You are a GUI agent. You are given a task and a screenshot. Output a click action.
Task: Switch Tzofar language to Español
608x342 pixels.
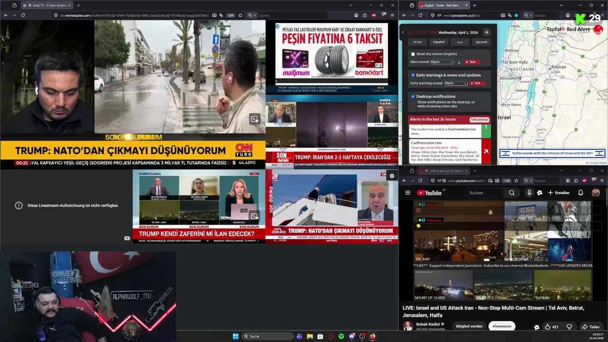coord(439,42)
